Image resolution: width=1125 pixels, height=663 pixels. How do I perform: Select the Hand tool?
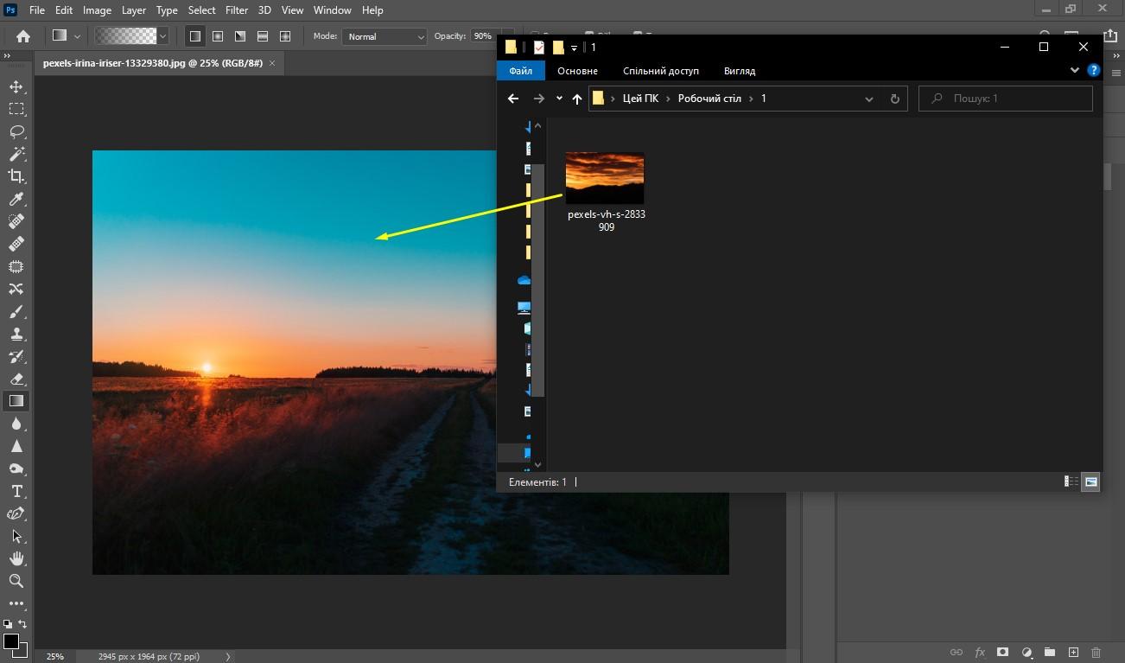16,558
